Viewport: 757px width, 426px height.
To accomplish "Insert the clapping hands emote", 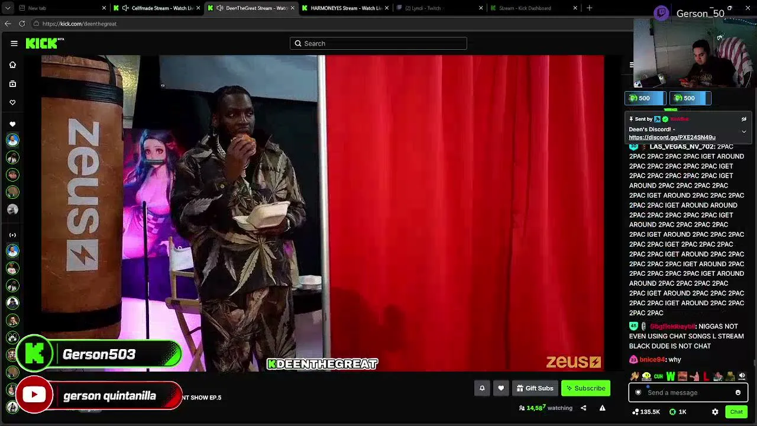I will [635, 376].
